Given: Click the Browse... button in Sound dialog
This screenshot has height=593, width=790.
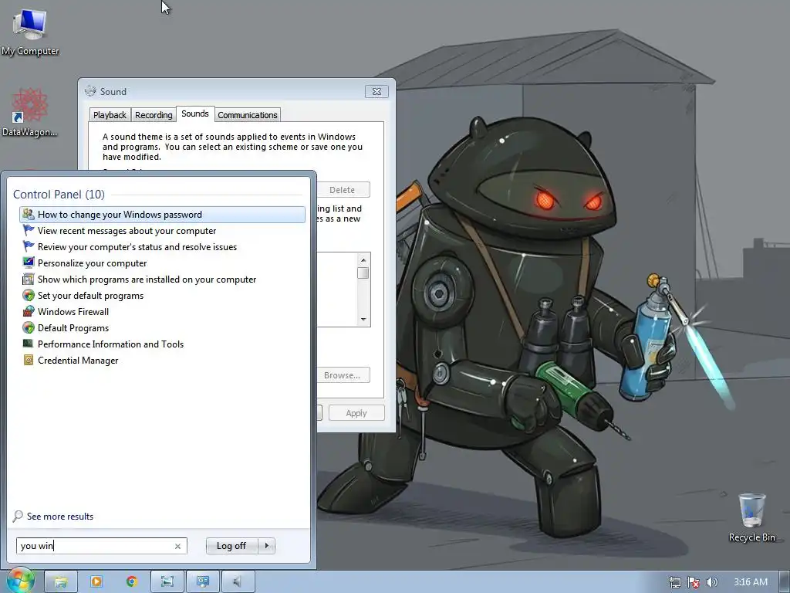Looking at the screenshot, I should pos(343,375).
